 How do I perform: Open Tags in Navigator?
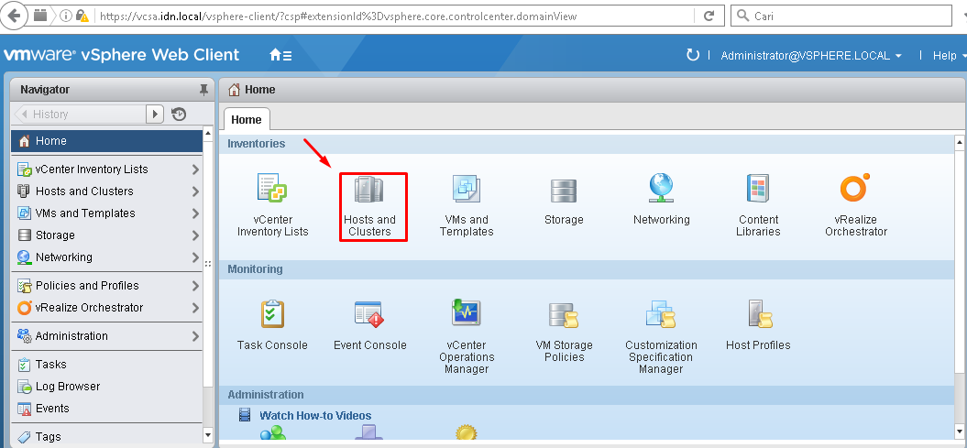tap(106, 436)
